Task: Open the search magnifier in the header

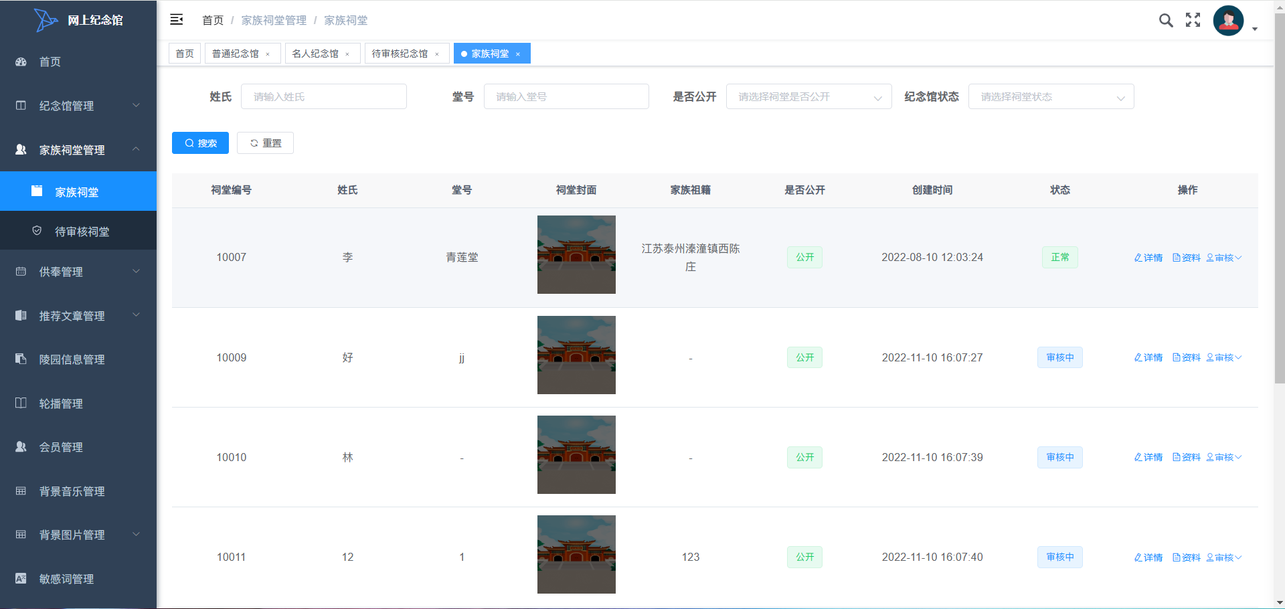Action: (x=1166, y=20)
